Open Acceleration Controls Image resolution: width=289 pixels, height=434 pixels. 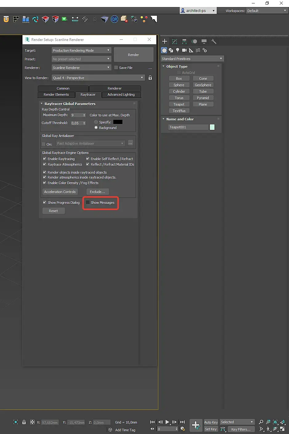60,192
